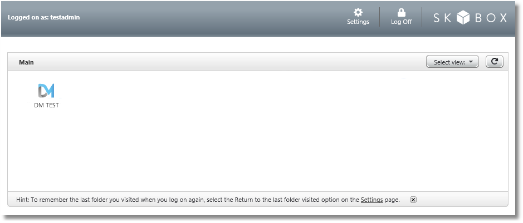Click the arrow on Select view
Viewport: 523px width, 223px height.
tap(471, 62)
